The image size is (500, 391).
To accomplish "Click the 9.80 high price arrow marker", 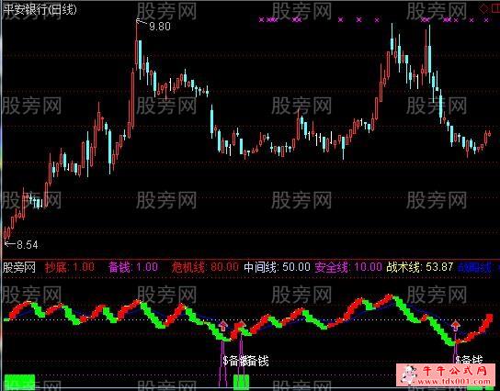I will click(x=153, y=25).
